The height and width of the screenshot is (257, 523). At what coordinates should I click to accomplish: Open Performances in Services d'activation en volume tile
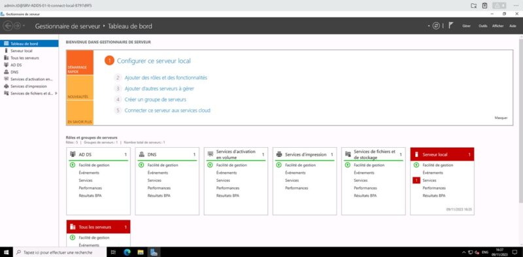pyautogui.click(x=228, y=188)
